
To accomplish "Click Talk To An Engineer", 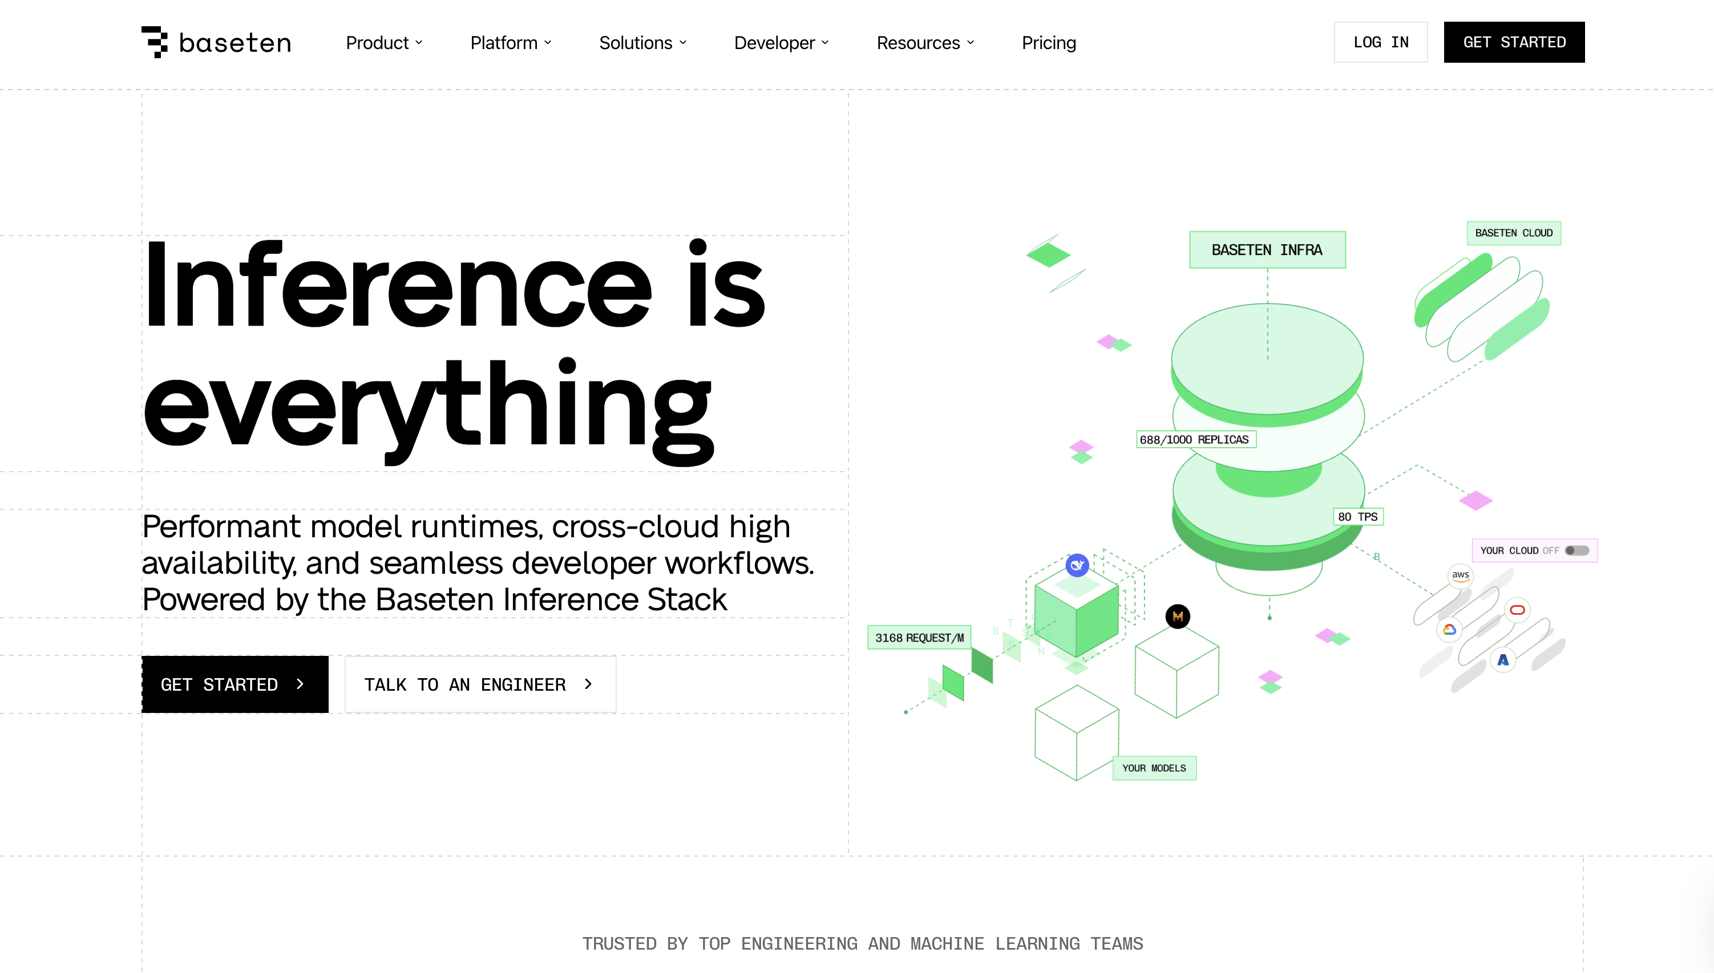I will [480, 684].
